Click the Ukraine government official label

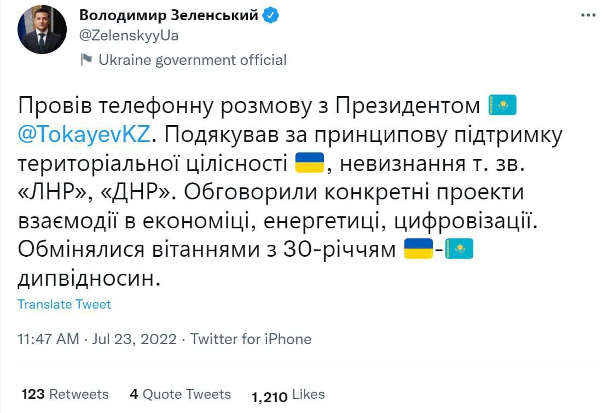pos(192,60)
